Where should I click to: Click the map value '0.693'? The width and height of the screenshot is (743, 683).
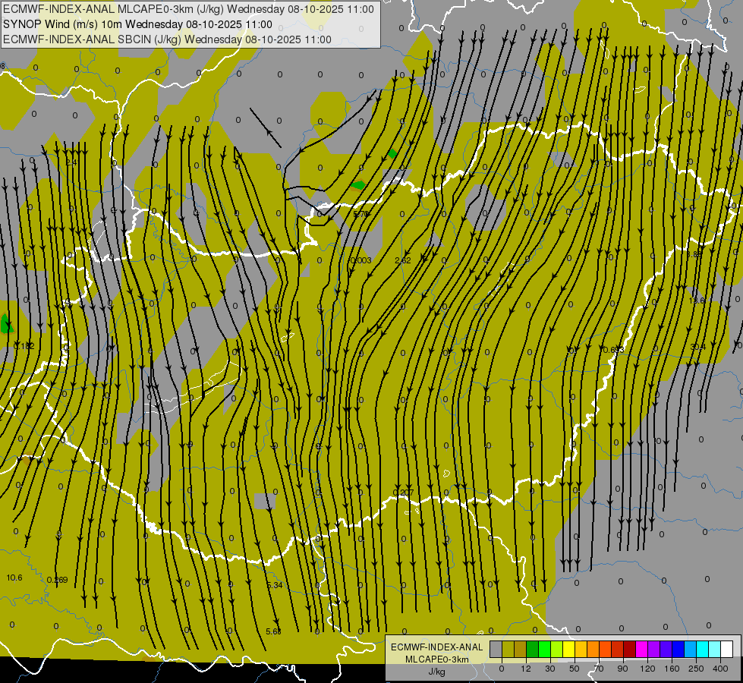pos(614,350)
